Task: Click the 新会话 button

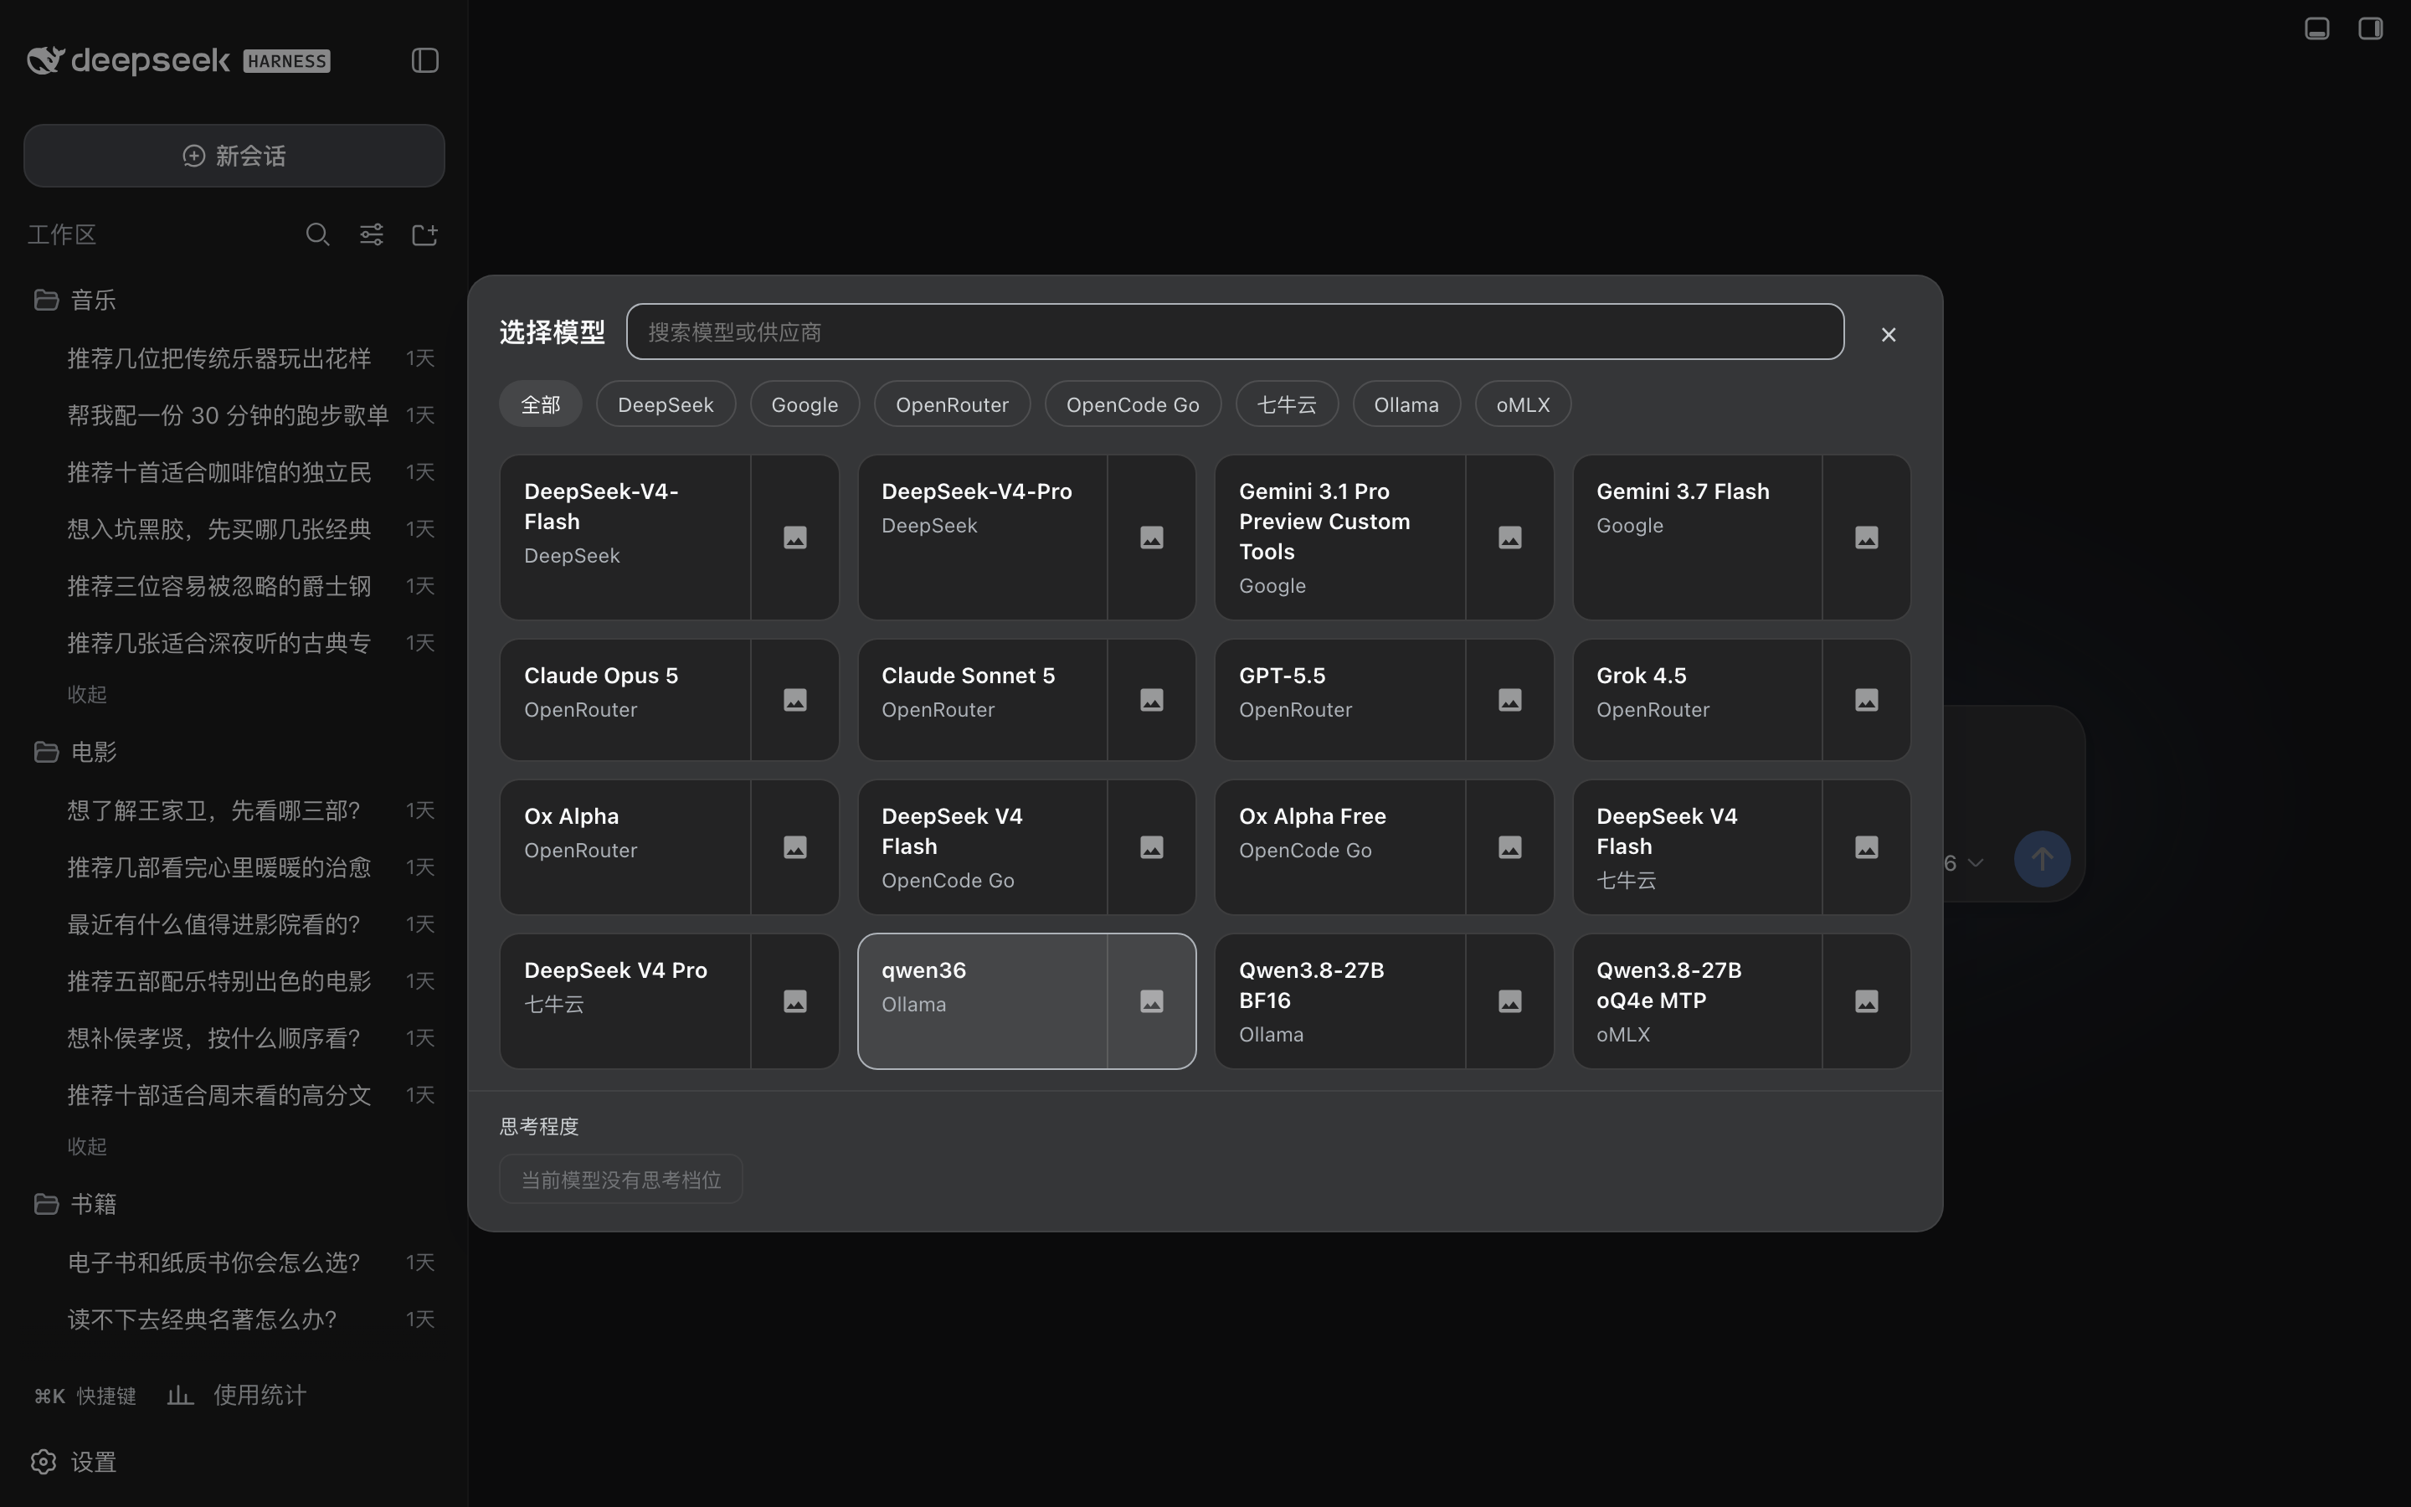Action: (x=234, y=156)
